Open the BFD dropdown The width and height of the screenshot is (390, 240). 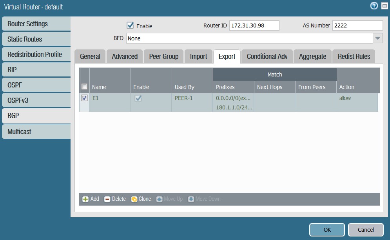point(377,38)
